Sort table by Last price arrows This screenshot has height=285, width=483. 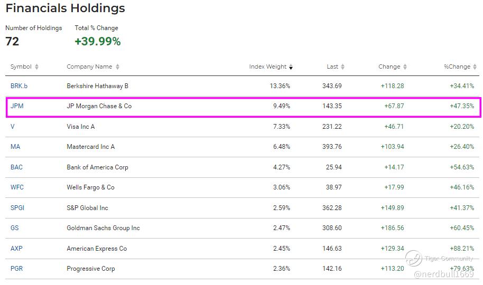pyautogui.click(x=342, y=67)
